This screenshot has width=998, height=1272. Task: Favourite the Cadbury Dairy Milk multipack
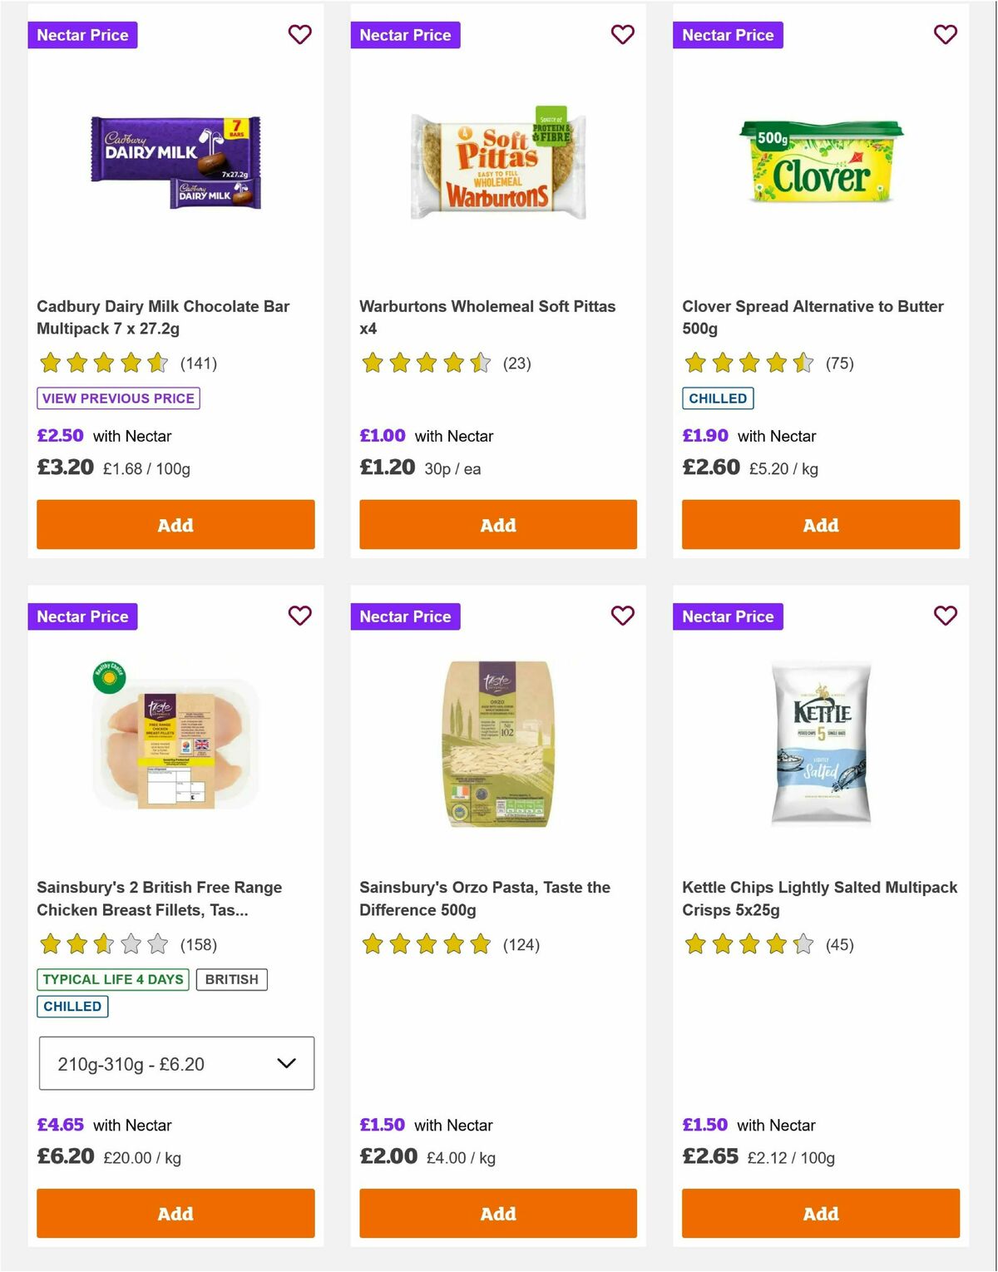(x=299, y=35)
